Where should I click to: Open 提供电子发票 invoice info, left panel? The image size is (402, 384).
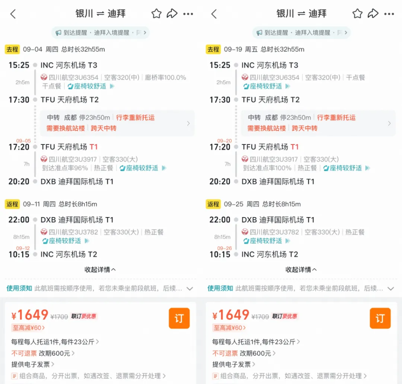pos(33,364)
